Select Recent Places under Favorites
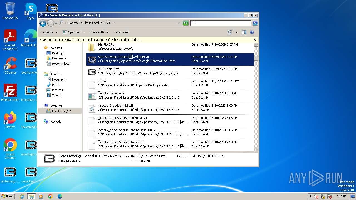The height and width of the screenshot is (200, 356). pyautogui.click(x=61, y=64)
